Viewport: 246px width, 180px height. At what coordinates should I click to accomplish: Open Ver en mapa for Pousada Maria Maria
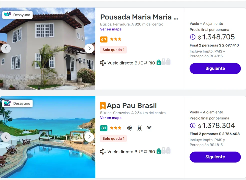(111, 29)
